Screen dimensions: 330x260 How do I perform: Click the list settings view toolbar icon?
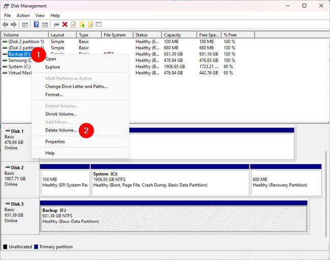pyautogui.click(x=99, y=24)
